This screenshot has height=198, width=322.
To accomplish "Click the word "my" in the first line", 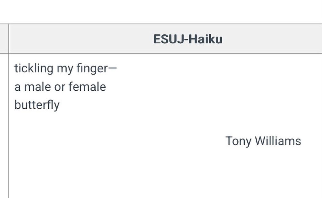I will tap(65, 69).
